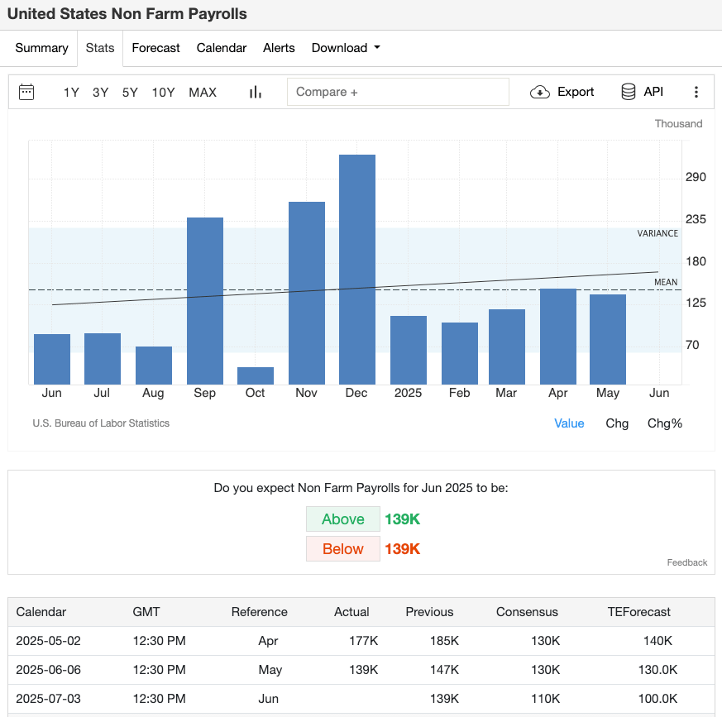Click the Above 139K button
This screenshot has width=722, height=717.
(x=342, y=519)
